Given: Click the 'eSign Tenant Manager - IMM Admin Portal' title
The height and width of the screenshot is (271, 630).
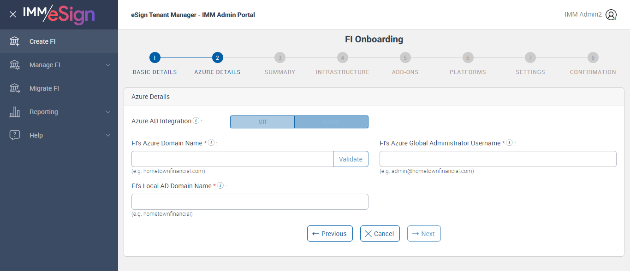Looking at the screenshot, I should [x=193, y=15].
